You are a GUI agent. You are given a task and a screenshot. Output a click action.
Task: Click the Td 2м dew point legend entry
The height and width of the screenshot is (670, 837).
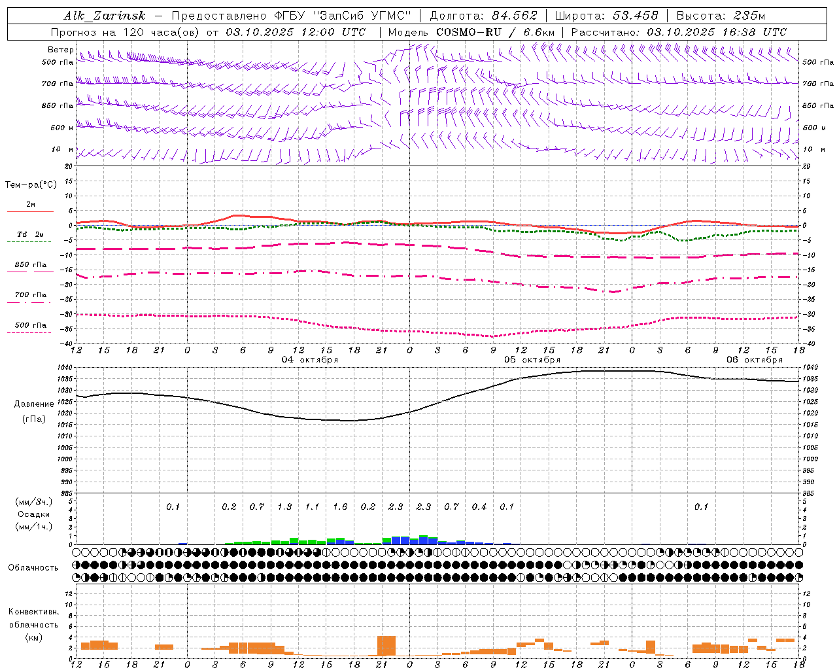[x=30, y=234]
